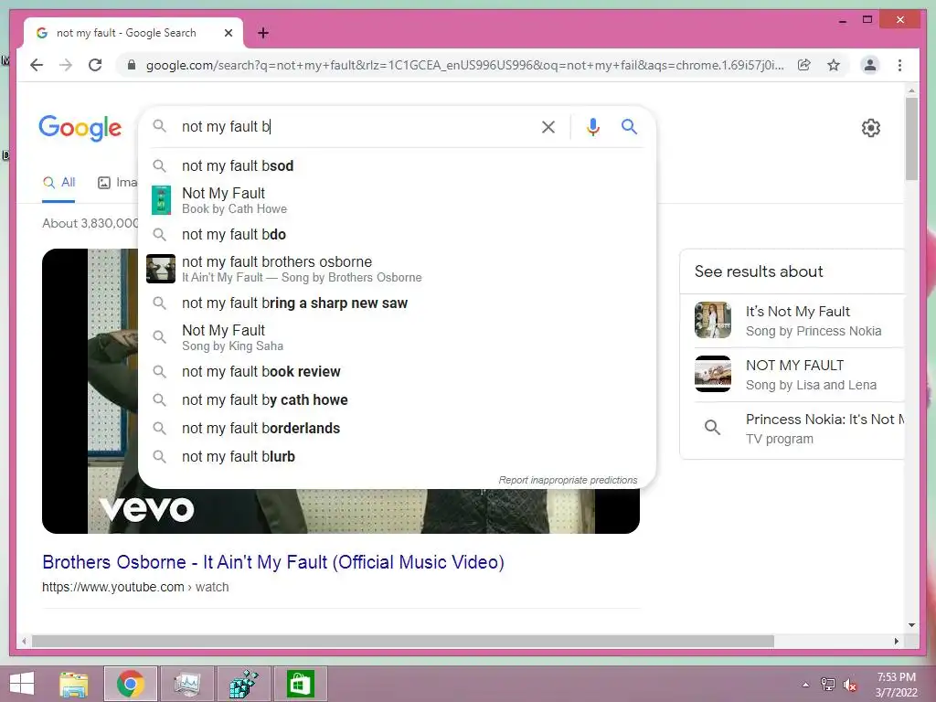Click the Princess Nokia song thumbnail
Screen dimensions: 936x702
coord(713,320)
